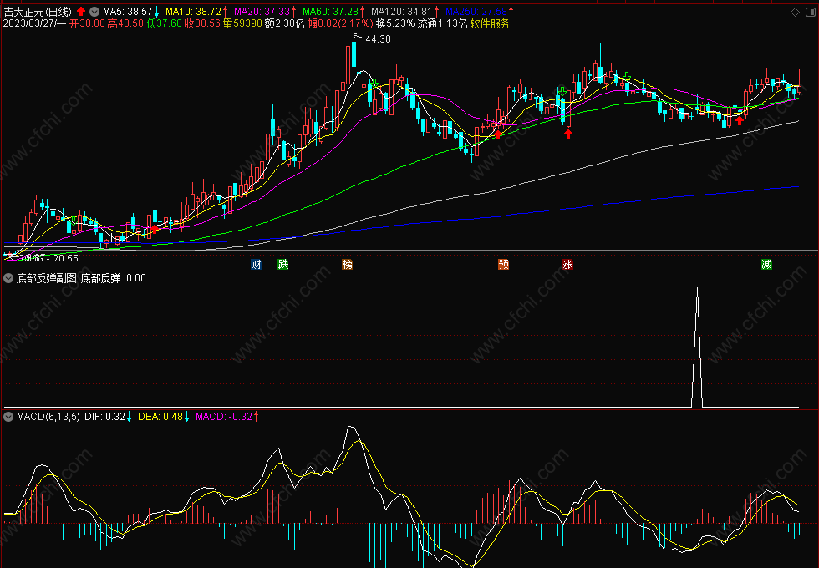819x568 pixels.
Task: Click the high price 高40.50
Action: pyautogui.click(x=125, y=23)
